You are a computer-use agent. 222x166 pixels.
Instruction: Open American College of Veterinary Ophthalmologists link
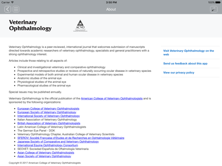111,99
